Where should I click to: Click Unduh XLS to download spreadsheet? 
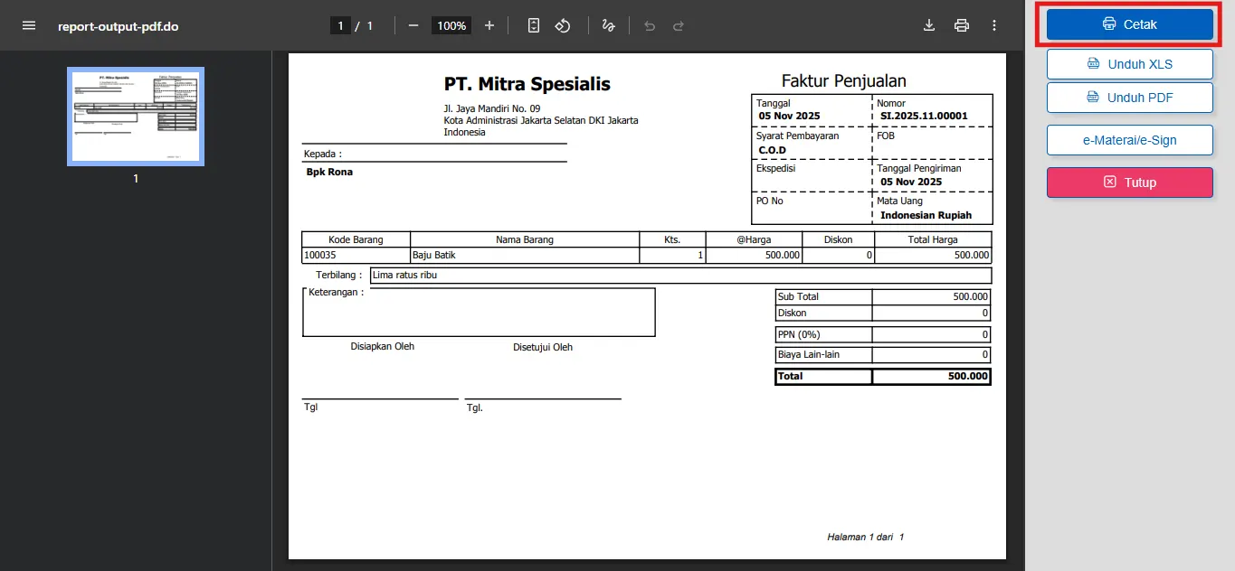pos(1129,63)
